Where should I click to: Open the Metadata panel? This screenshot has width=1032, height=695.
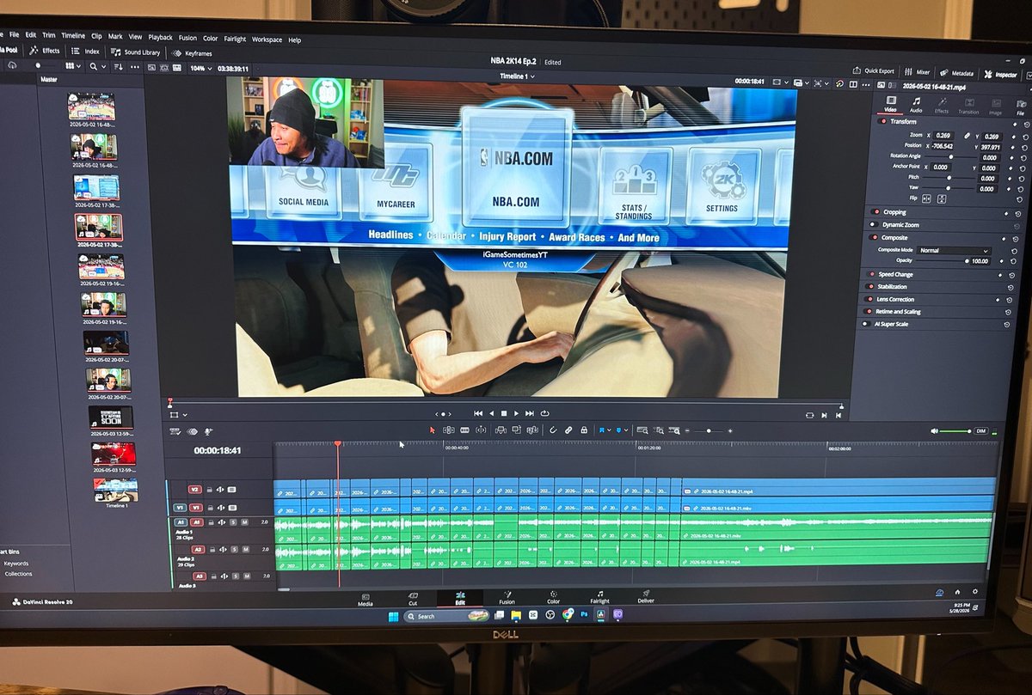(956, 73)
